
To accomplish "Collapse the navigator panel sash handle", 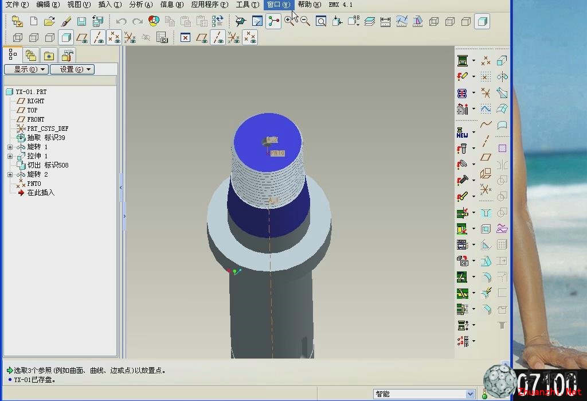I will click(x=121, y=187).
